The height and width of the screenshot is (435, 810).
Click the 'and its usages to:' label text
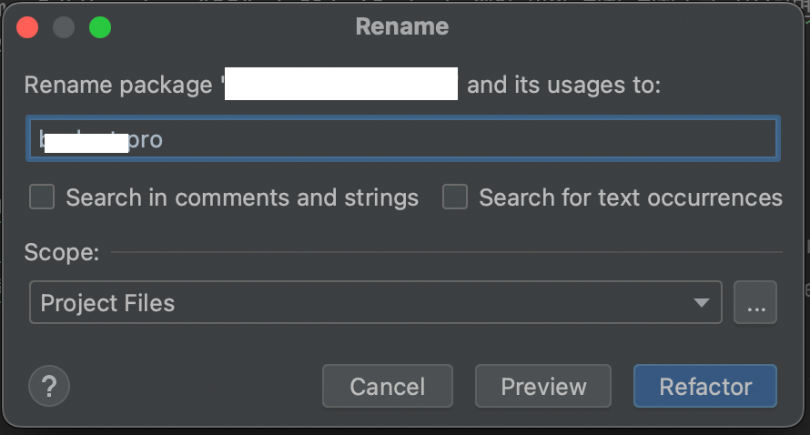564,86
